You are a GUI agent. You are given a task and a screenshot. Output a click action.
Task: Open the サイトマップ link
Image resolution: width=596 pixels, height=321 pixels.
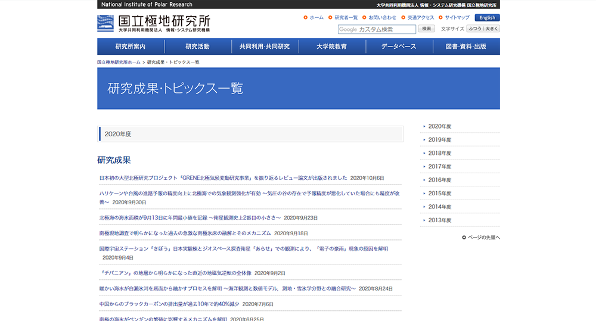pos(457,18)
